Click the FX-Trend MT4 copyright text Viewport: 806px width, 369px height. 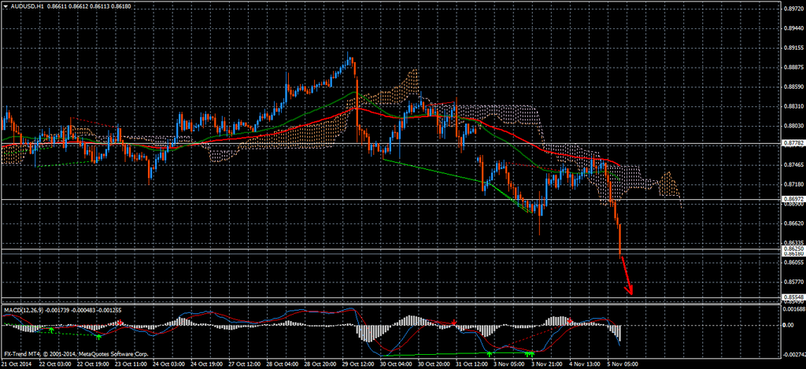76,355
